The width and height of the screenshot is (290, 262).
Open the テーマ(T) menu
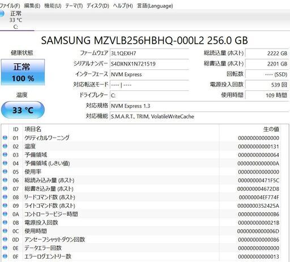(x=74, y=6)
